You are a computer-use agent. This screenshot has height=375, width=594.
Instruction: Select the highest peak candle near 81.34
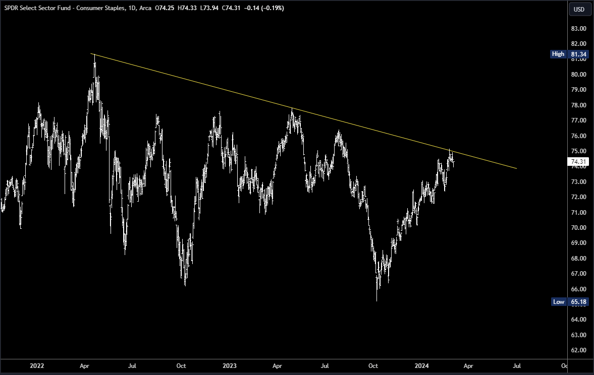94,60
